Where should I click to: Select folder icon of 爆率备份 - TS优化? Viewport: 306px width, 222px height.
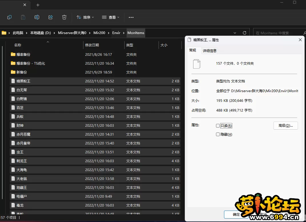click(13, 63)
